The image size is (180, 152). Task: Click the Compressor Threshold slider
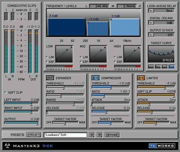point(111,87)
